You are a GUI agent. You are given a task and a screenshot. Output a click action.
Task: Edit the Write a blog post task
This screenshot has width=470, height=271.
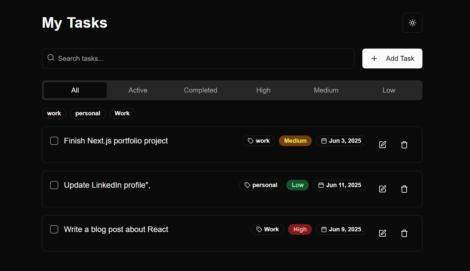[382, 233]
